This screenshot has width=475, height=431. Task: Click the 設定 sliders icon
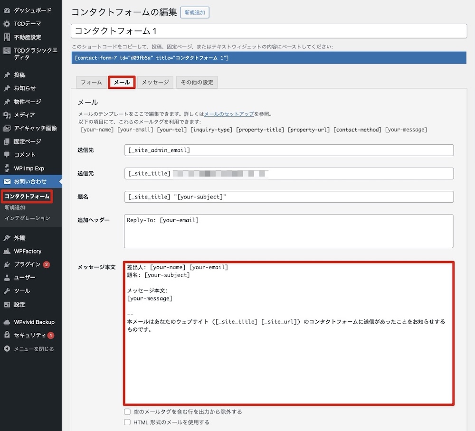pos(7,304)
